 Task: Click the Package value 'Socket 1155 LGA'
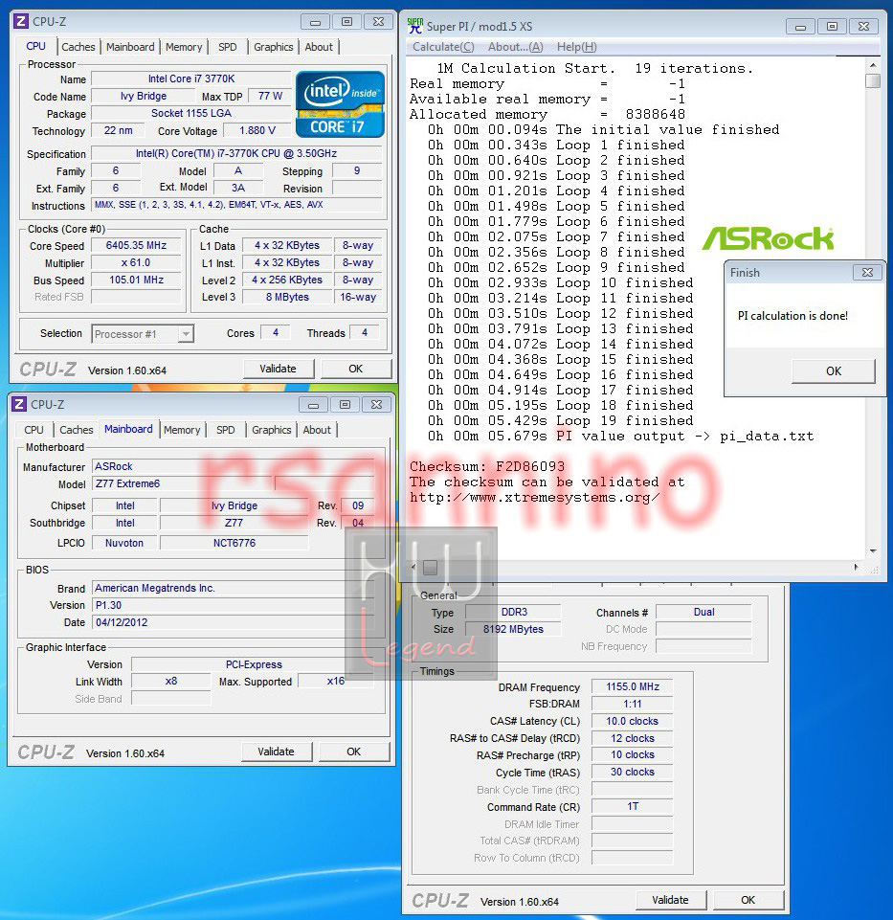[x=191, y=113]
